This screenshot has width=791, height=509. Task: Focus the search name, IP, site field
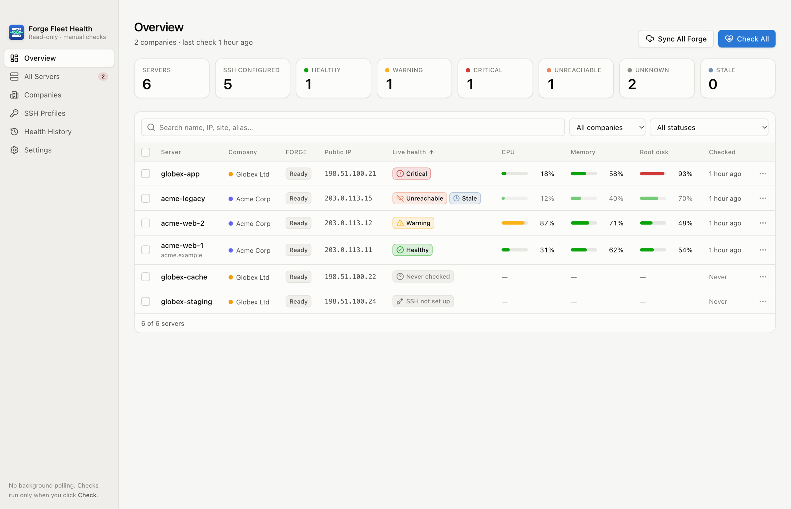coord(353,128)
